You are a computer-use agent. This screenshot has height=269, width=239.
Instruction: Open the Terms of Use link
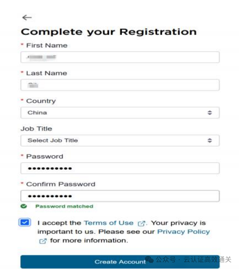(108, 223)
